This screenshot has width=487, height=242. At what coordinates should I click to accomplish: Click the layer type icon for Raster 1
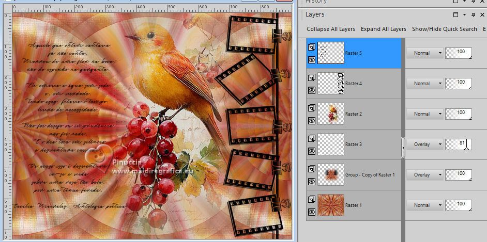pyautogui.click(x=311, y=199)
